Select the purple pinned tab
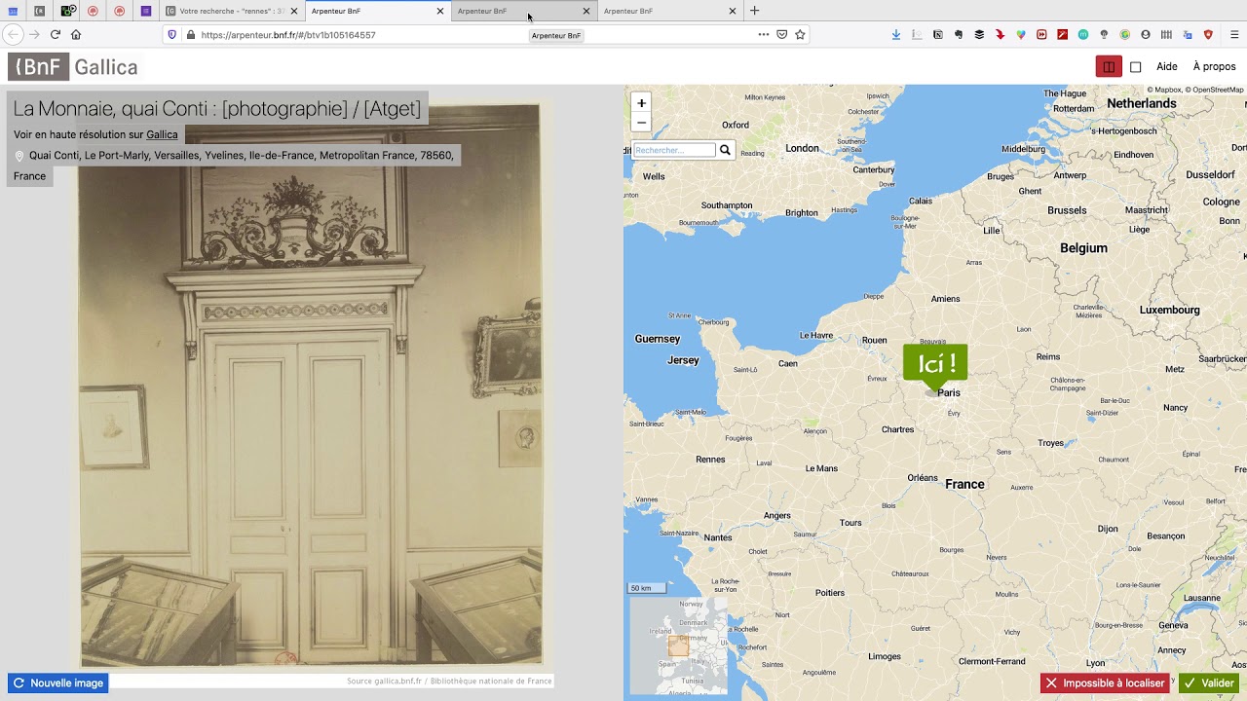The height and width of the screenshot is (701, 1247). click(x=145, y=11)
